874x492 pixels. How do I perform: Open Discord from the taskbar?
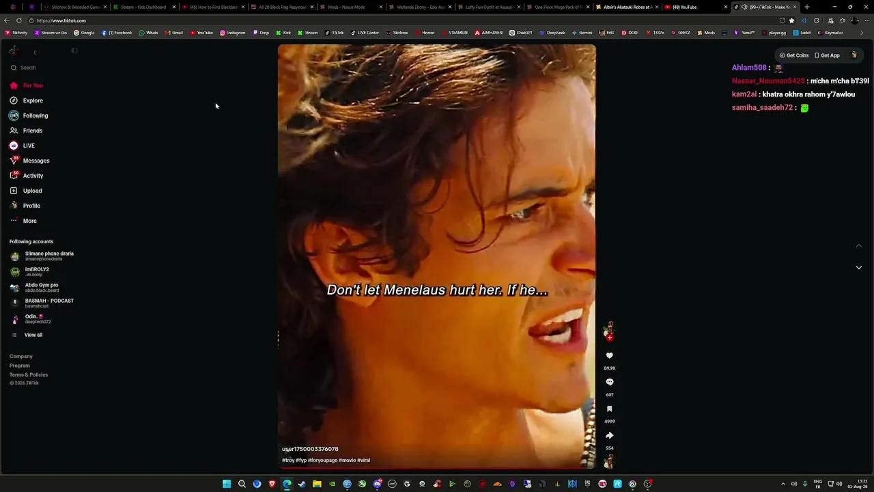pos(377,484)
